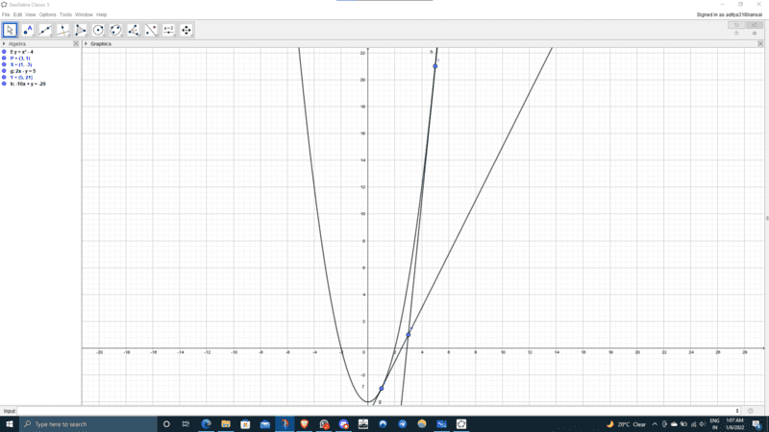Open Brave browser from the taskbar
The width and height of the screenshot is (769, 432).
(304, 424)
